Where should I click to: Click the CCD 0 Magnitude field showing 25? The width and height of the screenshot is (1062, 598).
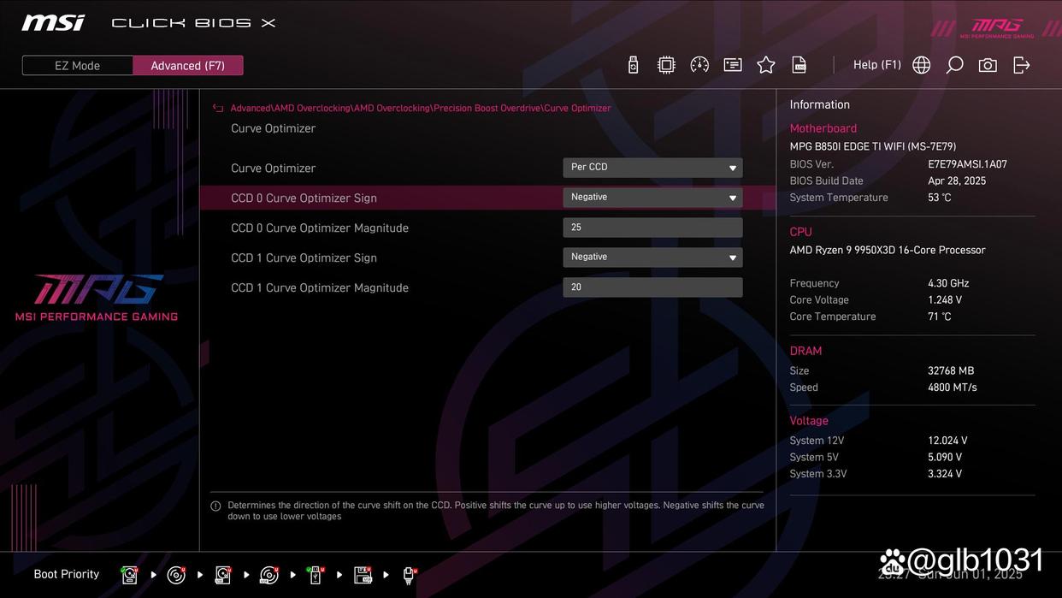pyautogui.click(x=652, y=228)
